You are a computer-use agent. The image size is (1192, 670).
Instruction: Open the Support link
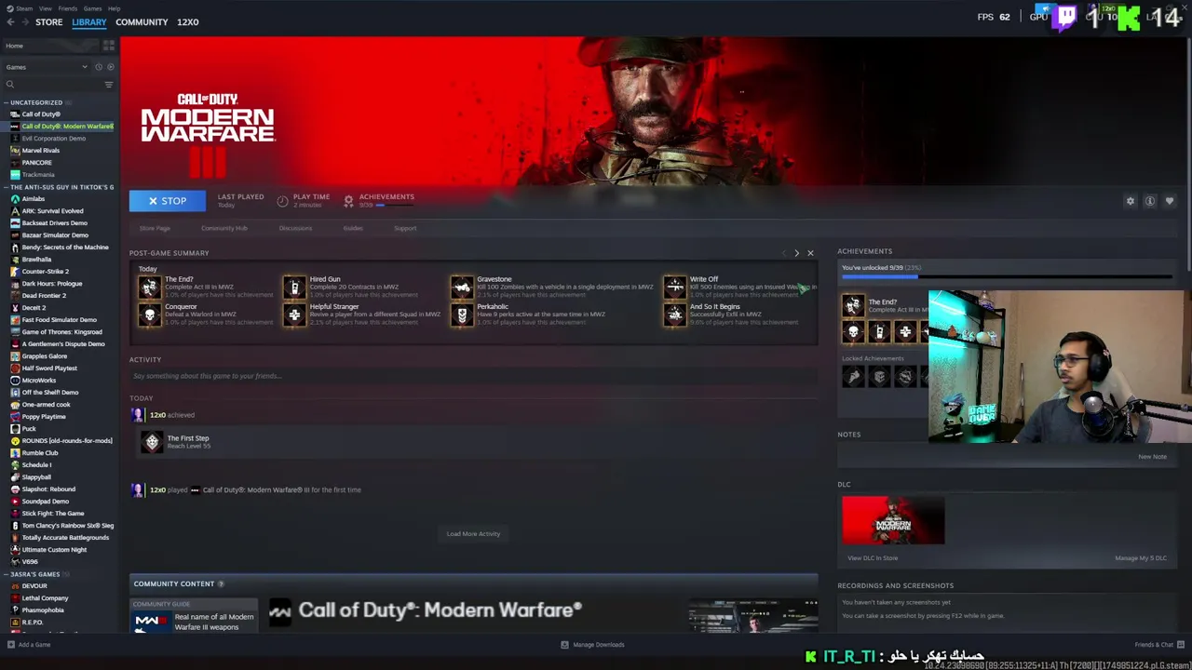405,228
